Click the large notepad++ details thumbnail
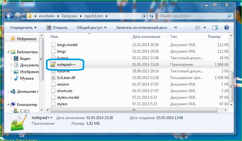The image size is (242, 141). [x=18, y=123]
